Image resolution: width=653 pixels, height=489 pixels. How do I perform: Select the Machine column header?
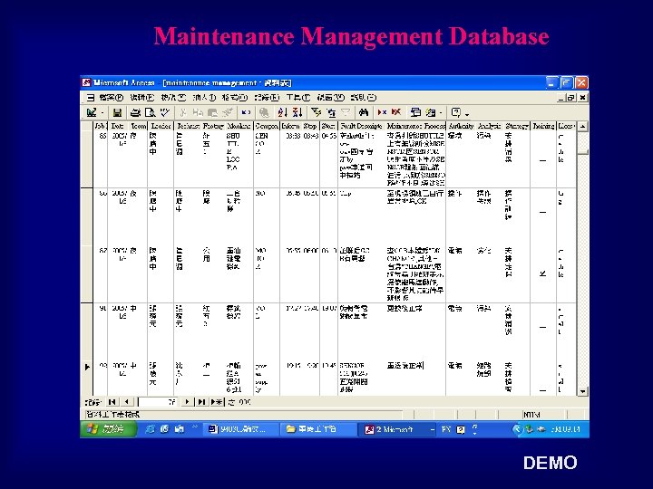click(x=239, y=126)
